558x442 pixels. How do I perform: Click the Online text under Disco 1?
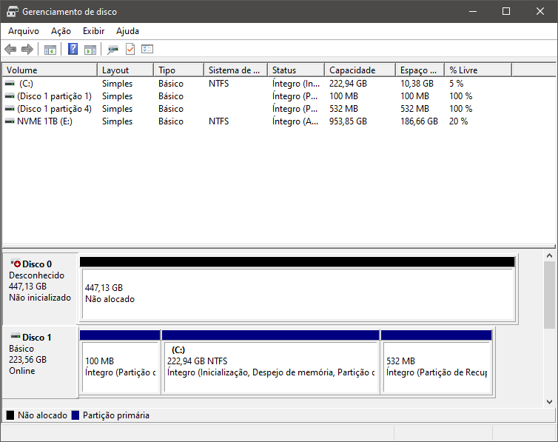pyautogui.click(x=22, y=371)
